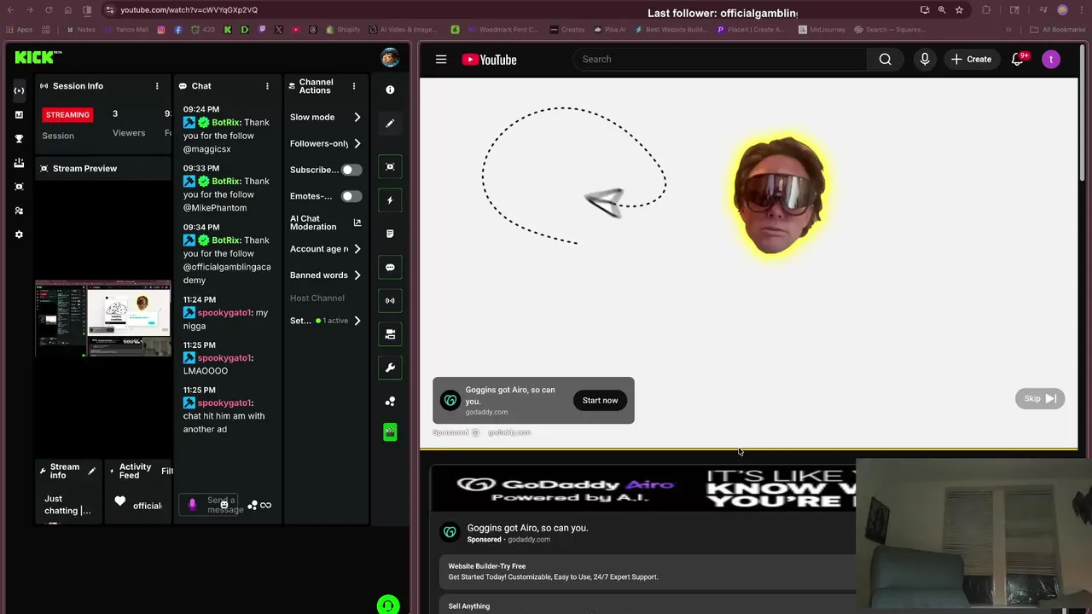Image resolution: width=1092 pixels, height=614 pixels.
Task: Click the browser address bar URL
Action: [189, 10]
